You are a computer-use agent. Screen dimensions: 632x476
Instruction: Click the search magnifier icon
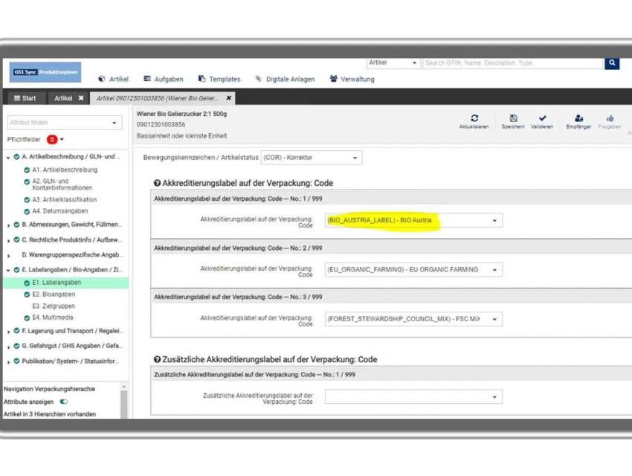(x=612, y=64)
